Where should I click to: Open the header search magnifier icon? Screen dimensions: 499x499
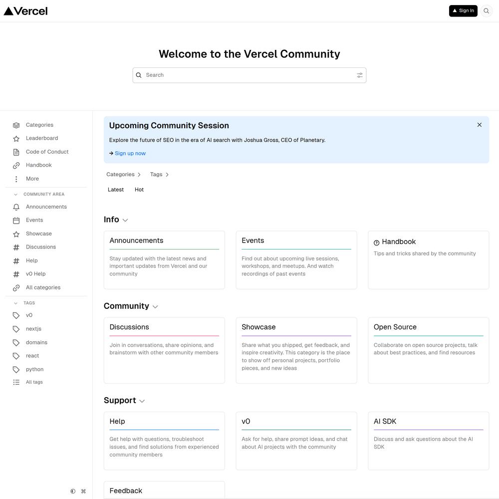pyautogui.click(x=486, y=11)
